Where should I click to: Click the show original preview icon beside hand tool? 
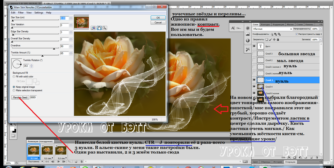click(x=93, y=28)
